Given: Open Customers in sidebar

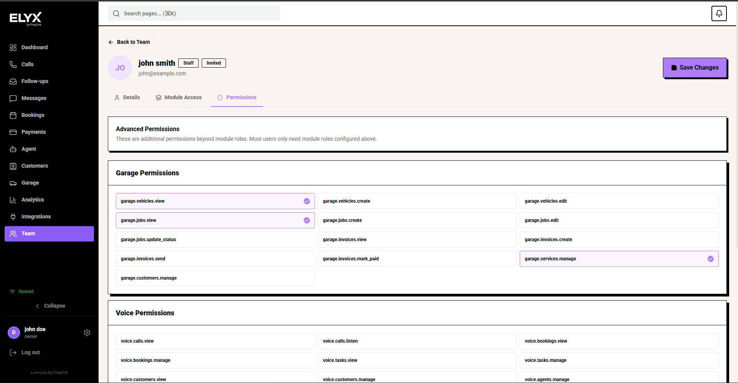Looking at the screenshot, I should coord(49,166).
